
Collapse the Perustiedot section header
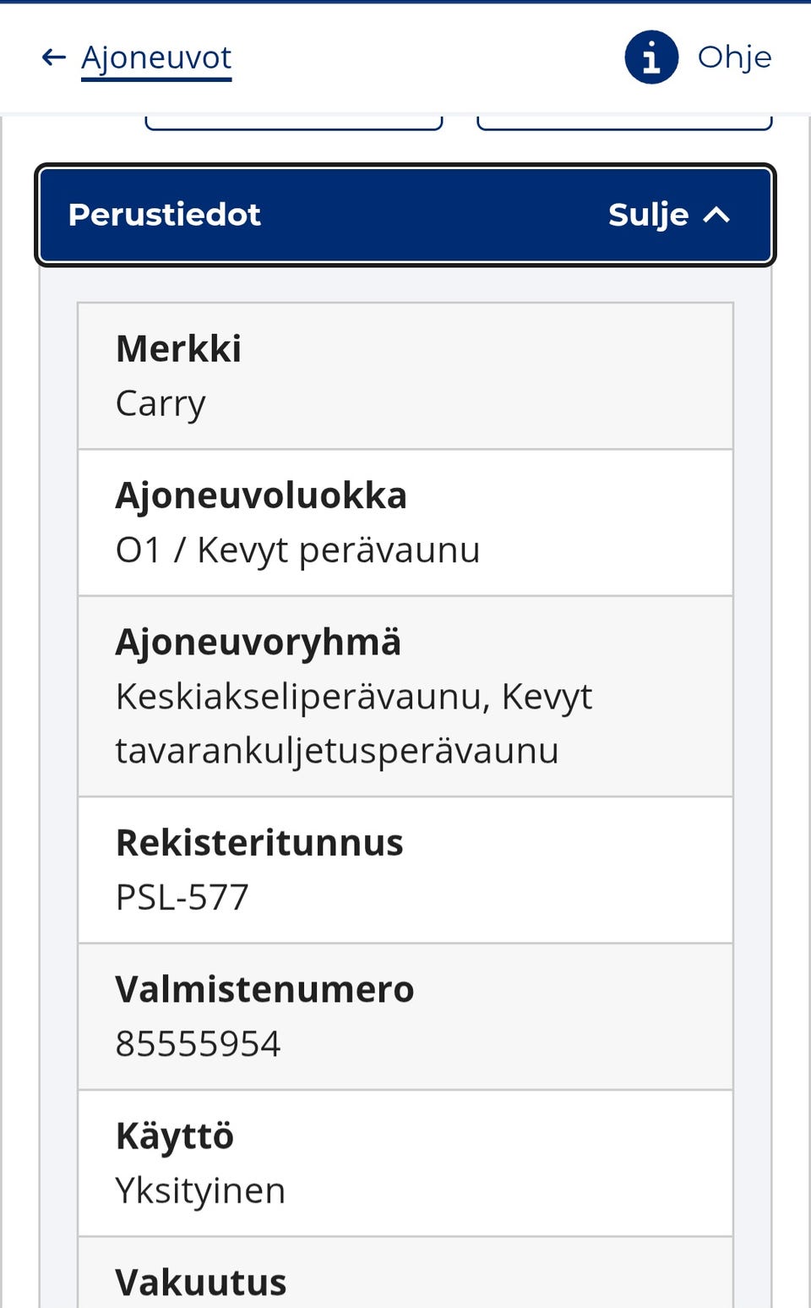click(405, 215)
